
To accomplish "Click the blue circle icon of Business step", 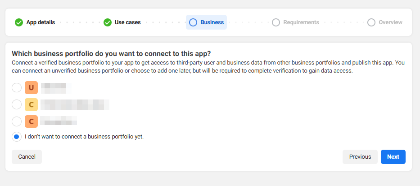I will [193, 22].
